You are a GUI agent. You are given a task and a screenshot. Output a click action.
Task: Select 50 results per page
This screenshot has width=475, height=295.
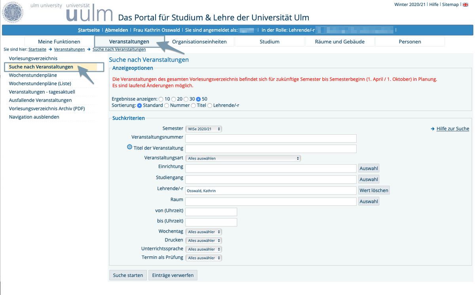tap(199, 99)
